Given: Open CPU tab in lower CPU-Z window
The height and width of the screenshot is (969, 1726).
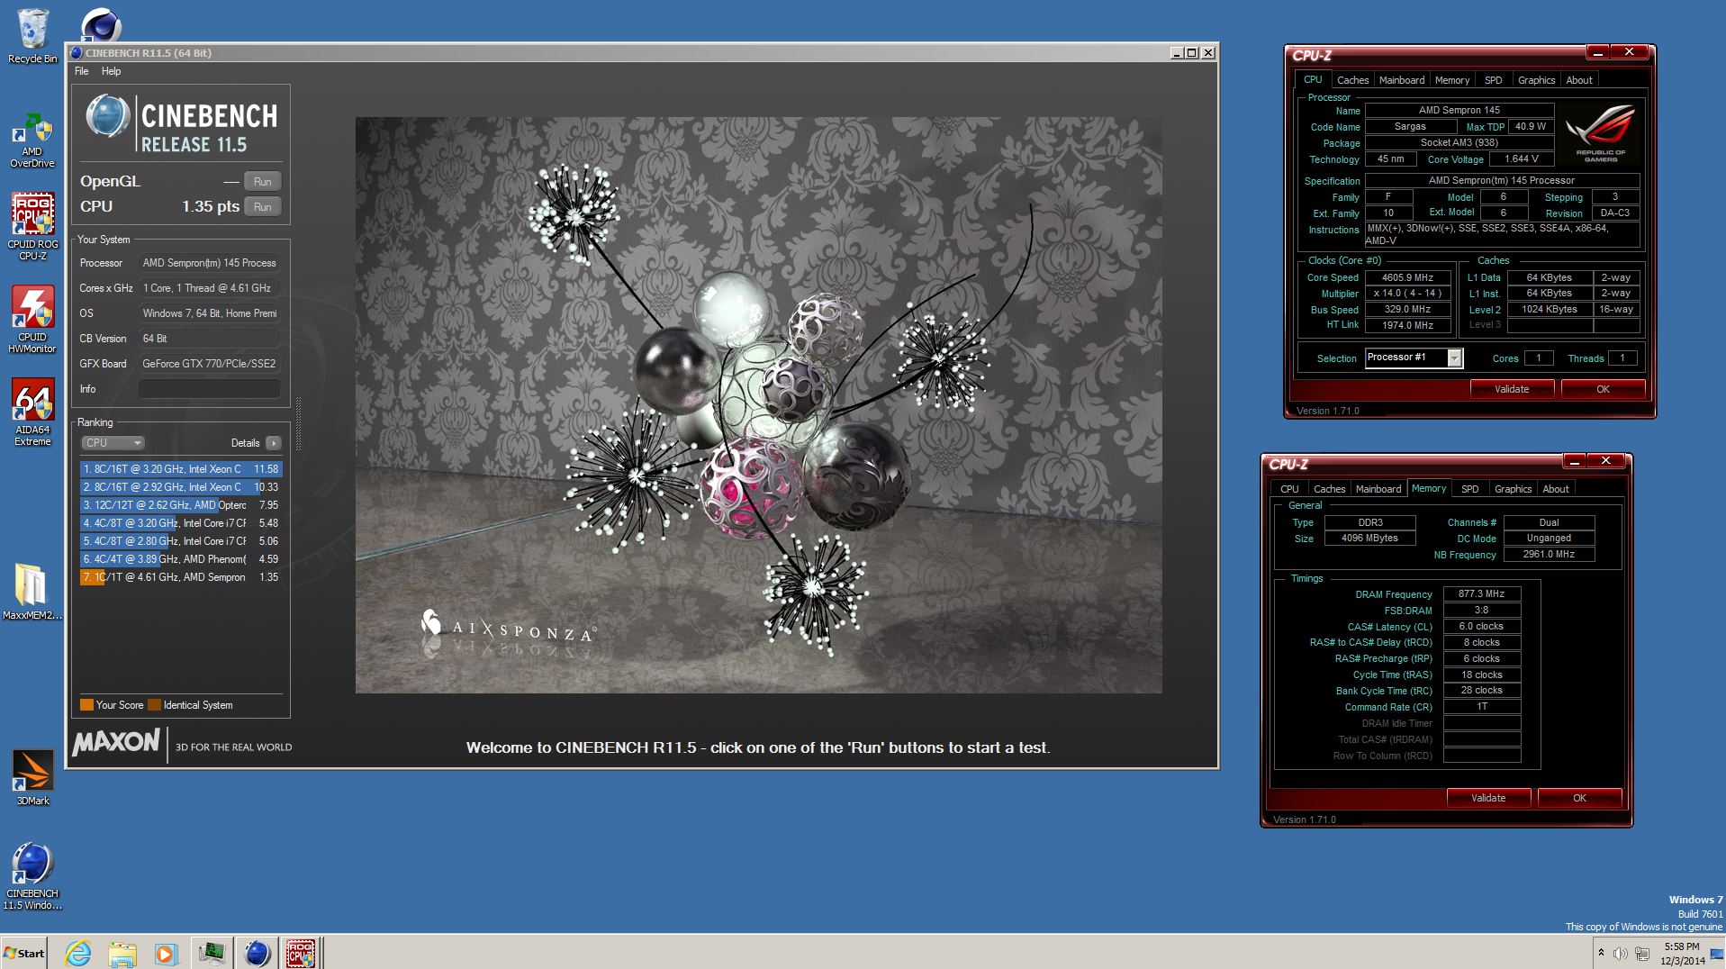Looking at the screenshot, I should tap(1289, 489).
